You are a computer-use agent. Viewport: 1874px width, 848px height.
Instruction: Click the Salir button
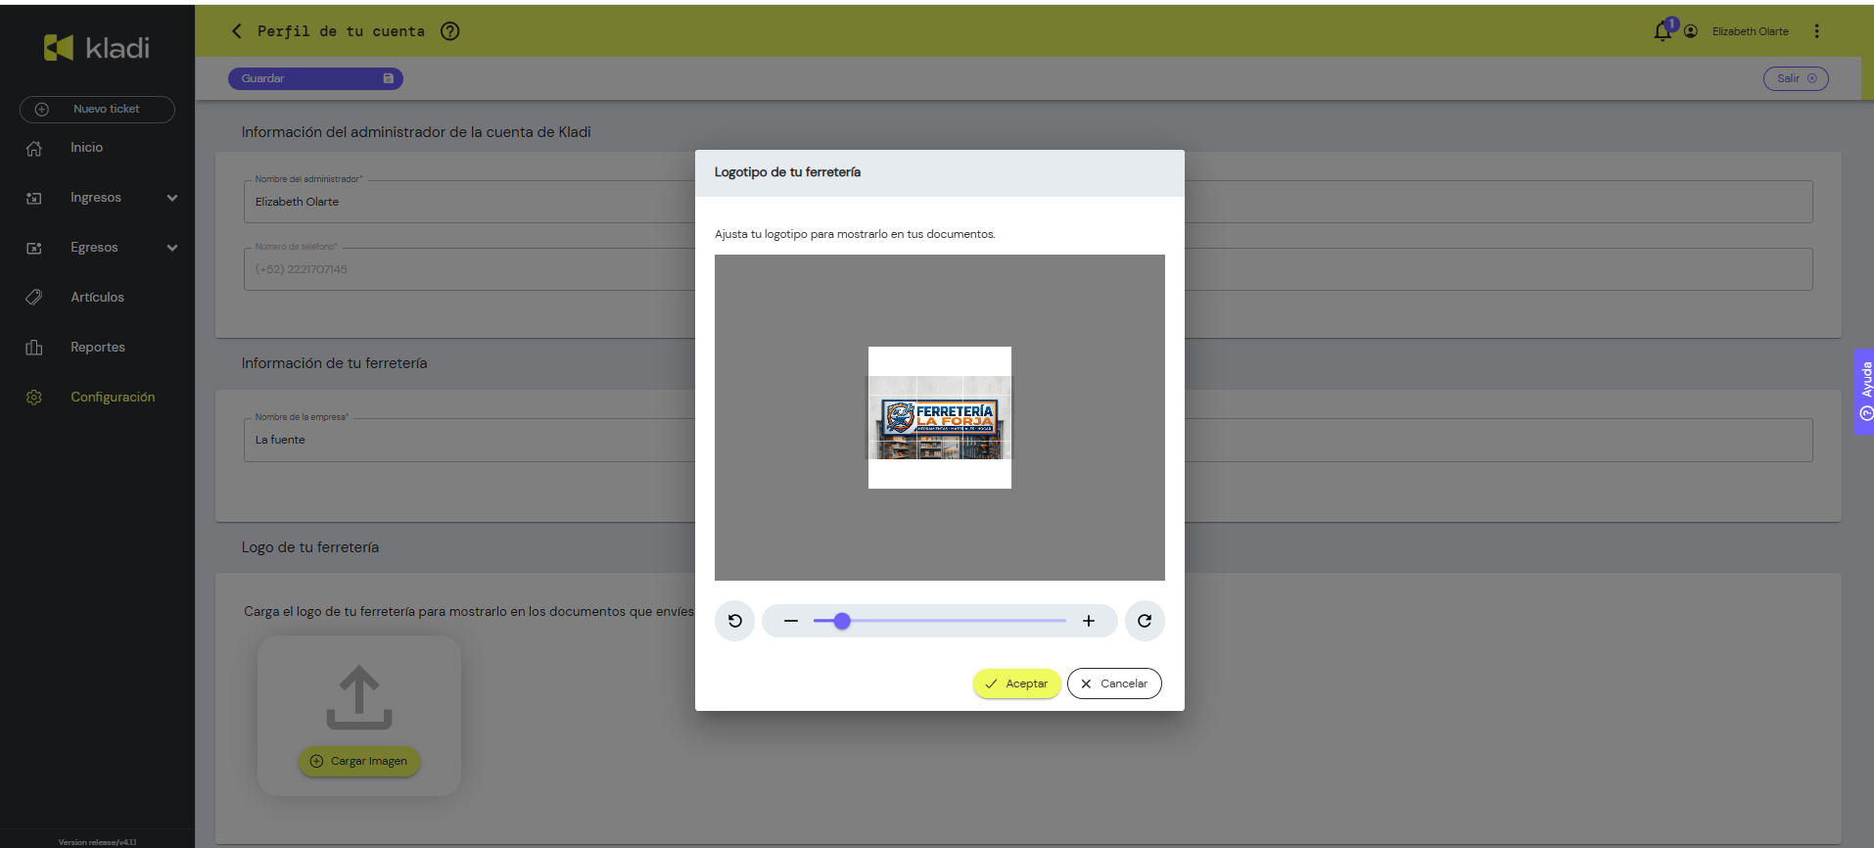[1796, 78]
